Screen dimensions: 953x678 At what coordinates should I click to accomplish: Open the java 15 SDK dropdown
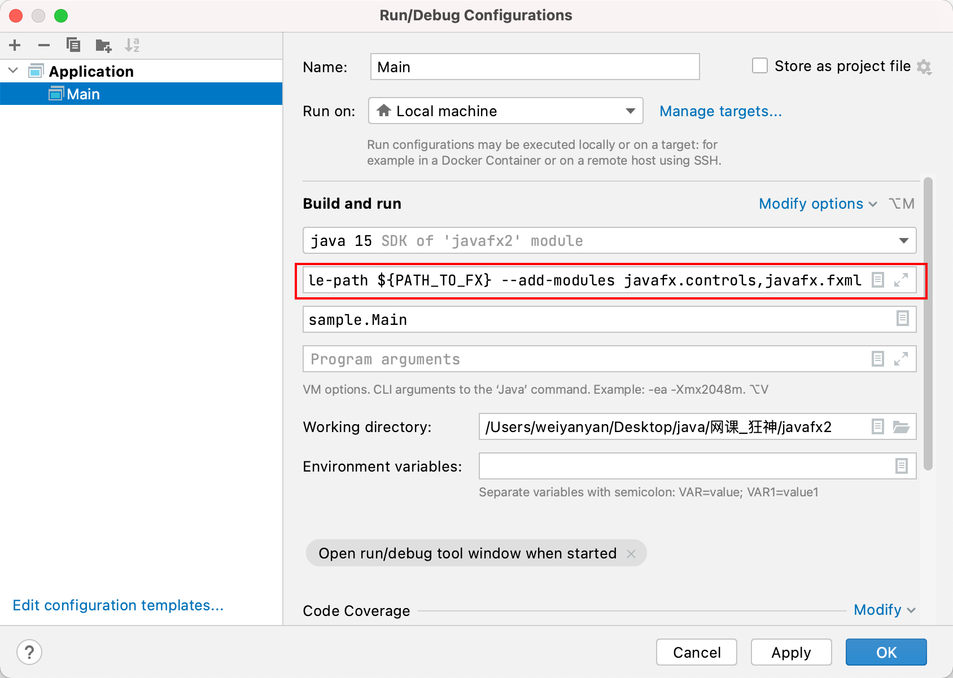coord(903,241)
